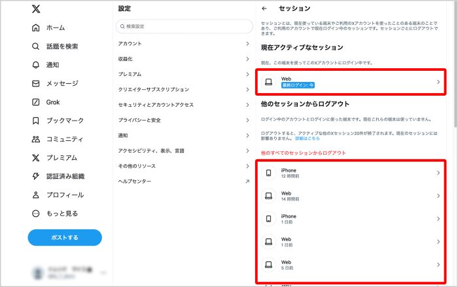The width and height of the screenshot is (458, 287).
Task: Expand セキュリティとアカウントアクセス settings
Action: 183,105
